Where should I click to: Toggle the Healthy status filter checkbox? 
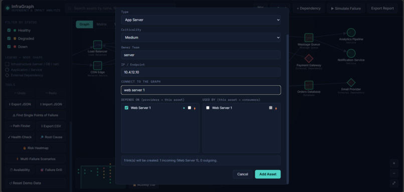click(x=9, y=30)
